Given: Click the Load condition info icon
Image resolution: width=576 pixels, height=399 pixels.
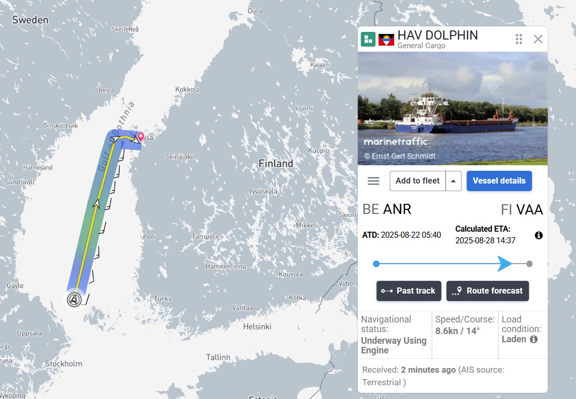Looking at the screenshot, I should [533, 340].
